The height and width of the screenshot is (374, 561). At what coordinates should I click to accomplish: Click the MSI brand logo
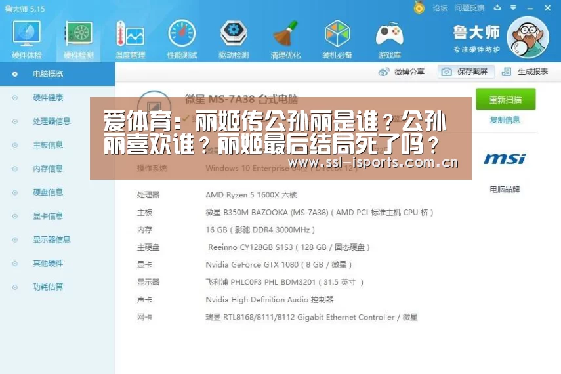click(505, 159)
